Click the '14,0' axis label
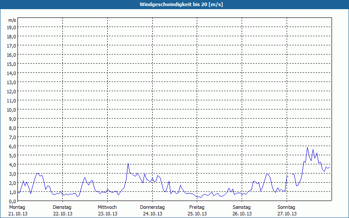 tap(11, 73)
